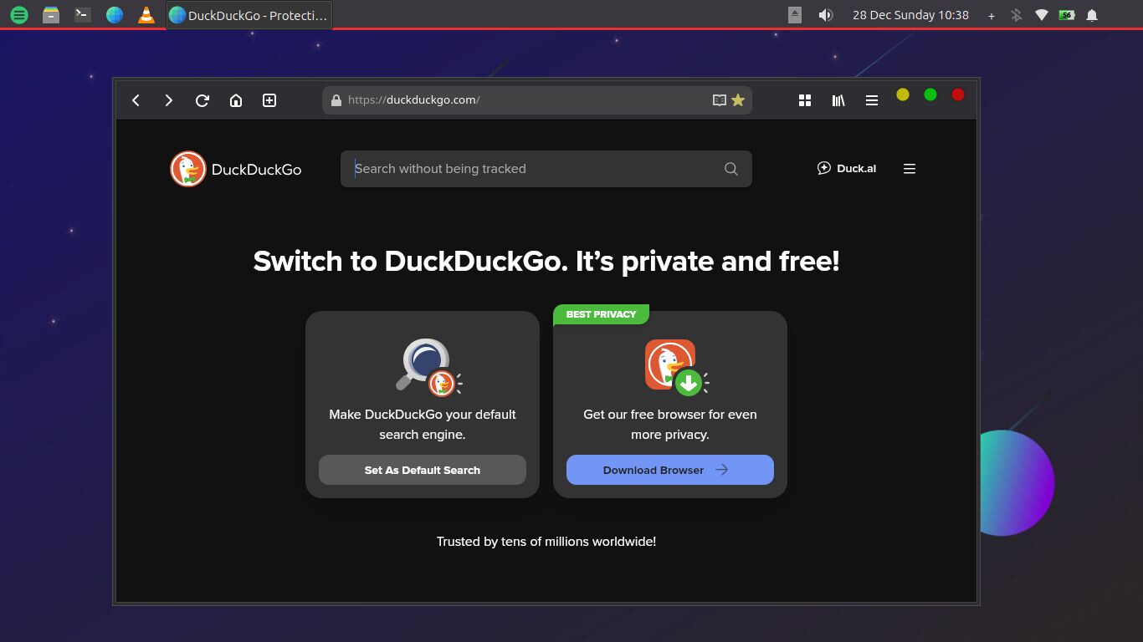Screen dimensions: 1143x642
Task: Open the tab overview grid icon
Action: (805, 100)
